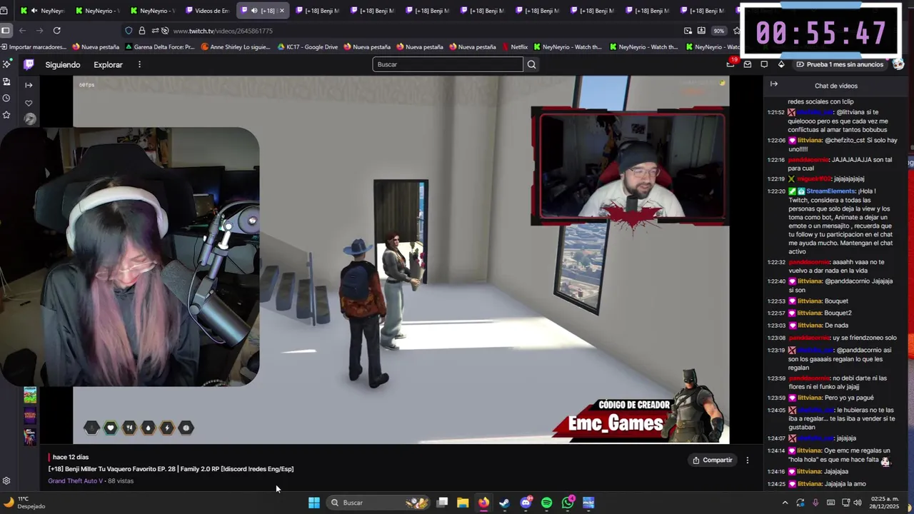The height and width of the screenshot is (514, 914).
Task: Click the picture-in-picture icon in address bar
Action: [688, 31]
